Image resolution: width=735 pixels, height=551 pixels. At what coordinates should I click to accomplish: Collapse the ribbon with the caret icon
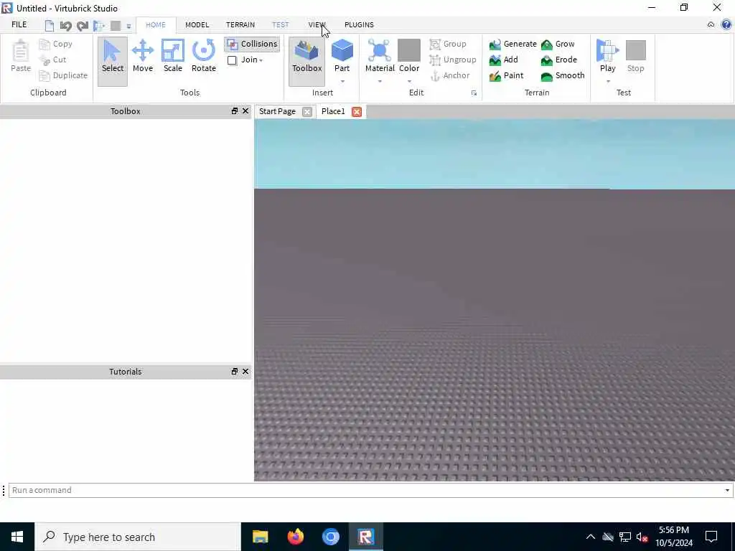click(x=711, y=25)
